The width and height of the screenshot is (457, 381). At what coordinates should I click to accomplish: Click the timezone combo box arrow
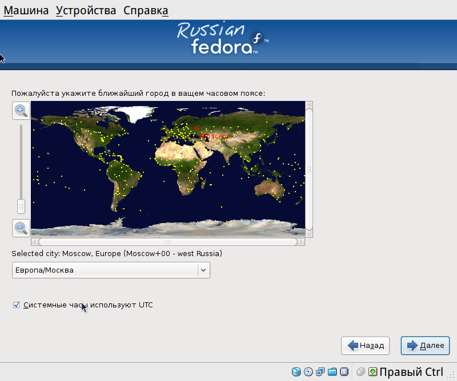(203, 270)
